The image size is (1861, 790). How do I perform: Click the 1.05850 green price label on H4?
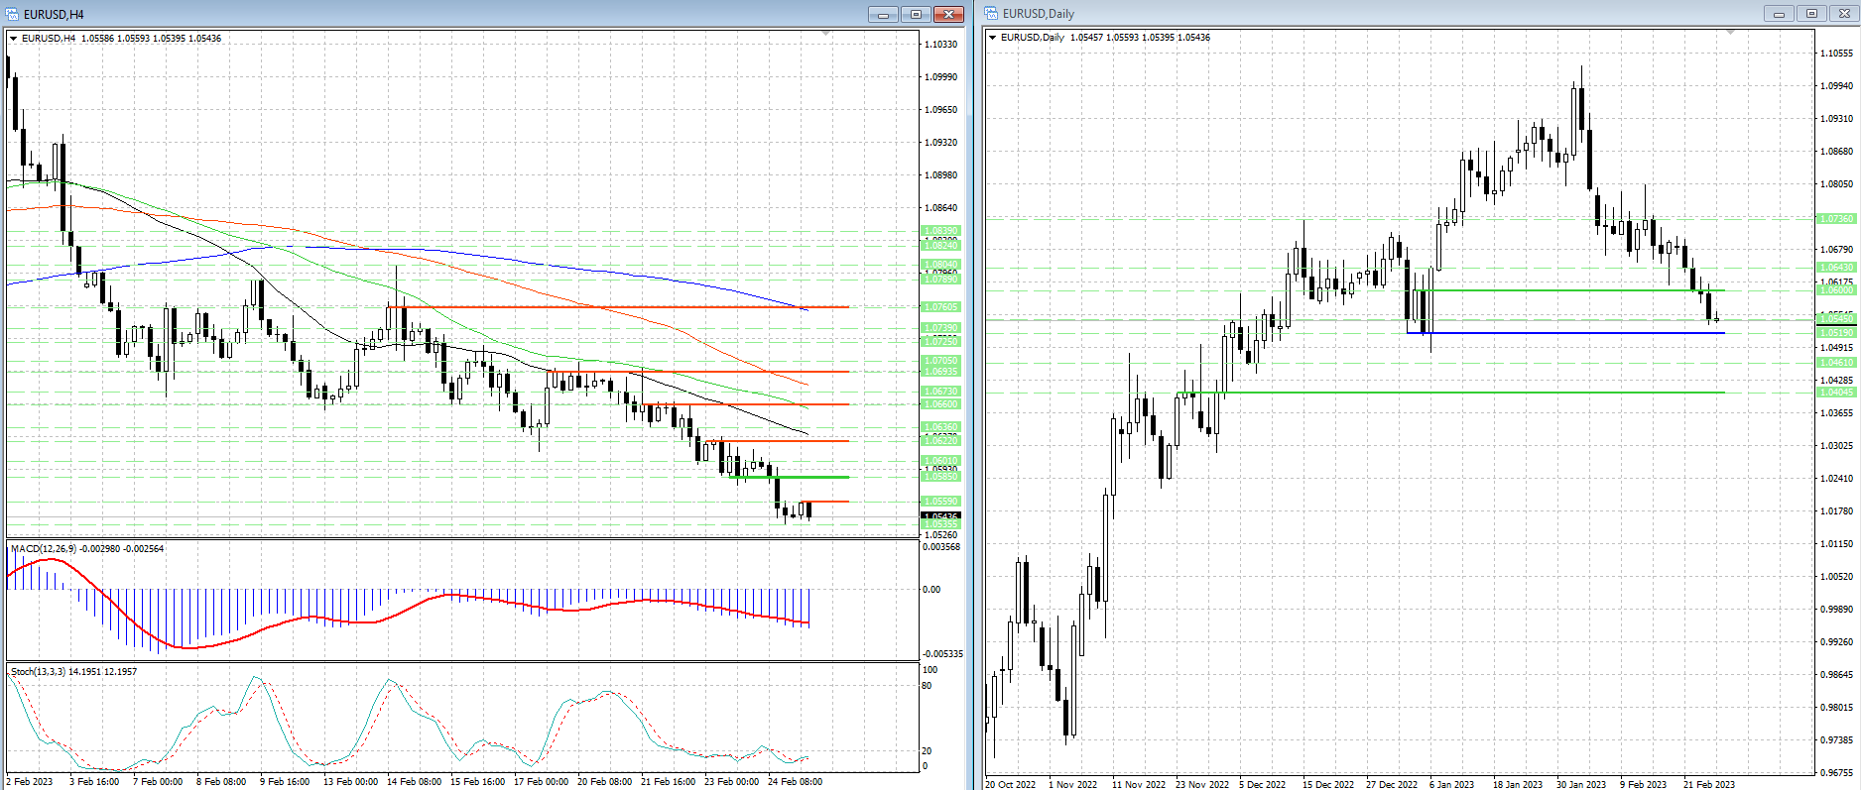(940, 477)
